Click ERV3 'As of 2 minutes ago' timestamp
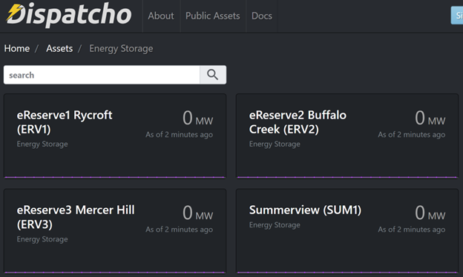463x277 pixels. point(180,230)
